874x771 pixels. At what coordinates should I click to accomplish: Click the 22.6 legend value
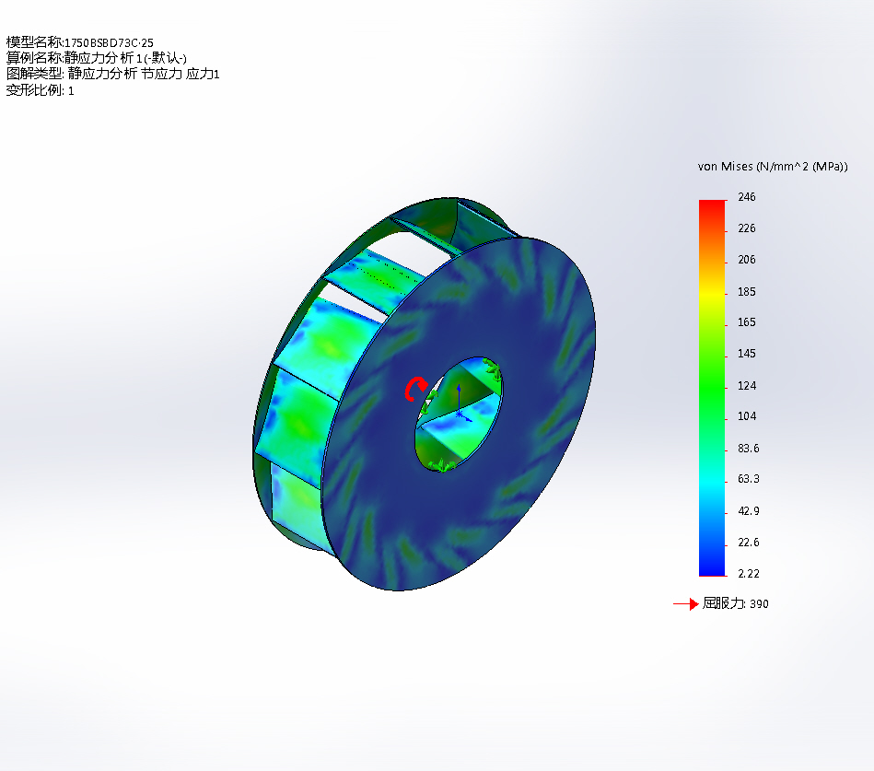[x=748, y=542]
